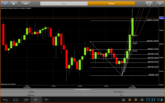Tap the chart move/crosshair tool icon
165x103 pixels.
[x=14, y=4]
